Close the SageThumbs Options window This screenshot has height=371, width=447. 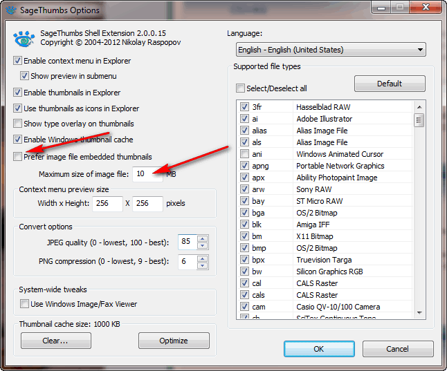coord(426,7)
